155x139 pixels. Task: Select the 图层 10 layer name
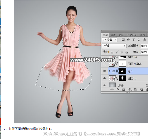click(133, 57)
